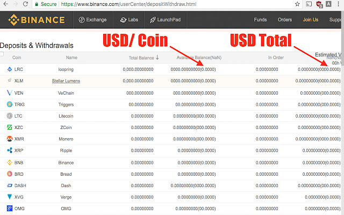This screenshot has width=344, height=215.
Task: Open Chrome three-dot menu
Action: [x=338, y=4]
